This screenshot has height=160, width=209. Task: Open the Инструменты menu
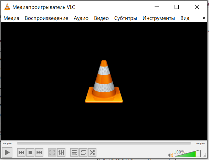[159, 18]
